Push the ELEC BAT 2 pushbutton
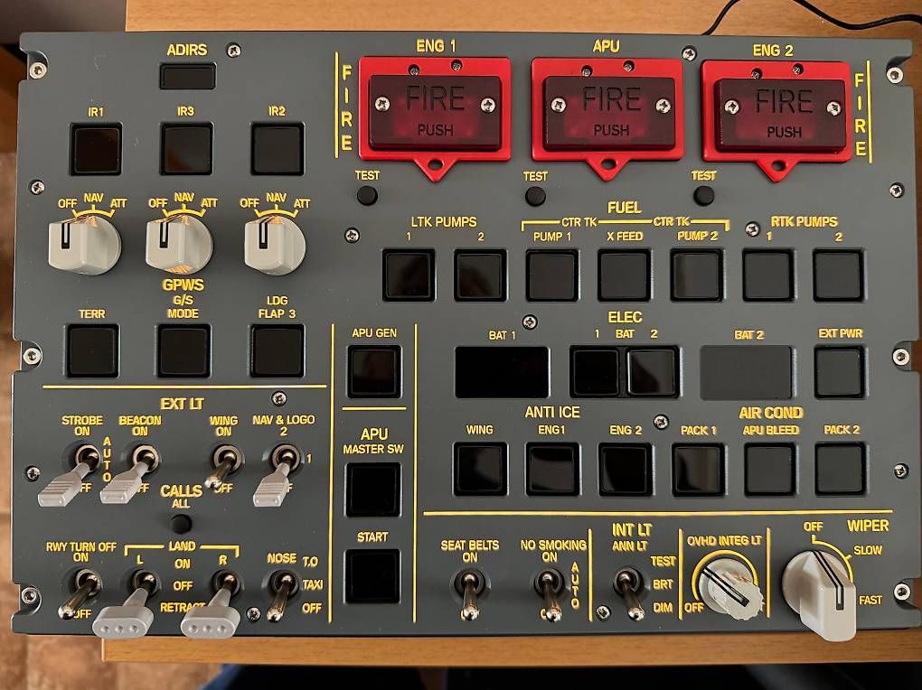Viewport: 922px width, 690px height. (x=652, y=372)
